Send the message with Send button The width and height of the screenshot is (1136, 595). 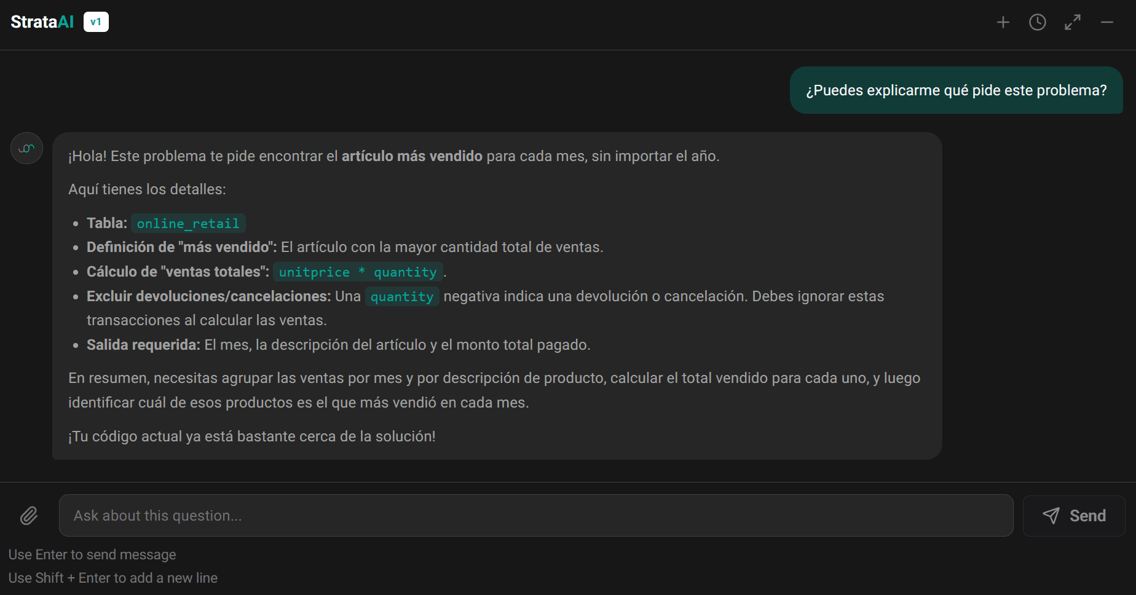coord(1074,516)
